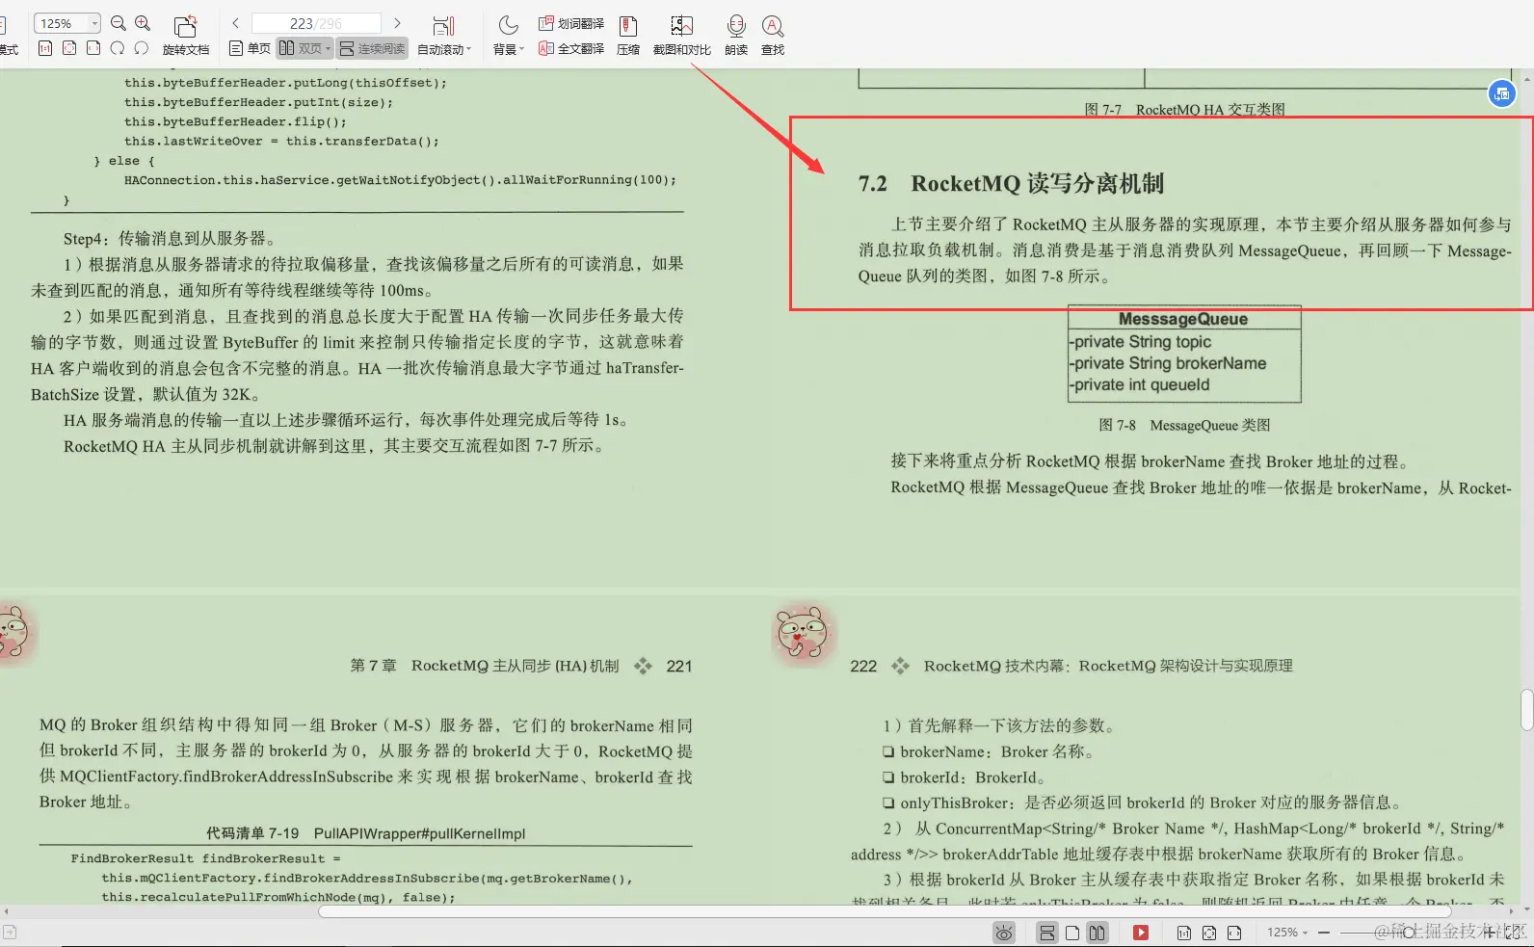The image size is (1534, 947).
Task: Open 截图和对比 screenshot and compare
Action: [x=681, y=36]
